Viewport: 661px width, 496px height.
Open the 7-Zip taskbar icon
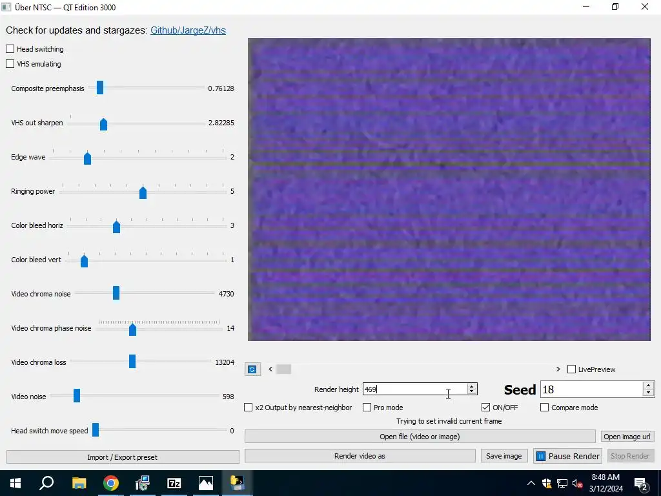[x=174, y=483]
